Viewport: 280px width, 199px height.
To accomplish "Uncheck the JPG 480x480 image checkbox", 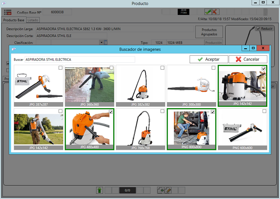I will [x=111, y=112].
